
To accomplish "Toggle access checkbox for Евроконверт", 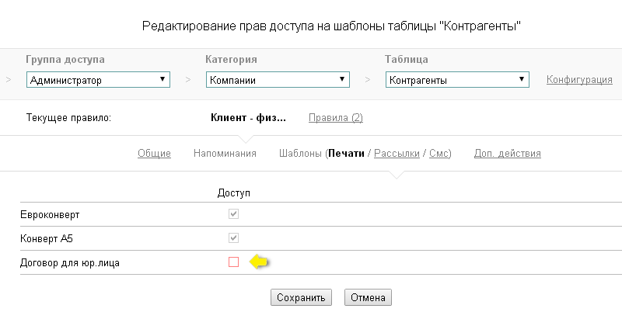I will pos(233,213).
